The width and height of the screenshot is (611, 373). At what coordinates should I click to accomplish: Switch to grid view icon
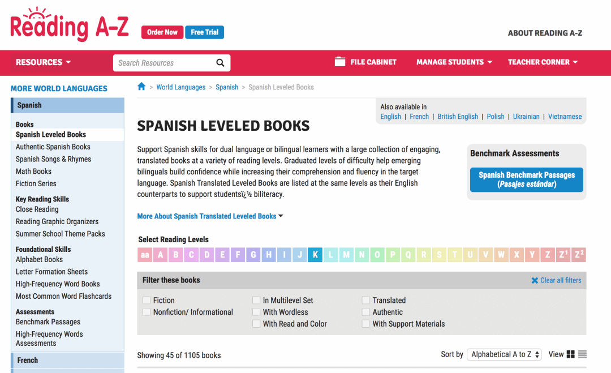[570, 354]
